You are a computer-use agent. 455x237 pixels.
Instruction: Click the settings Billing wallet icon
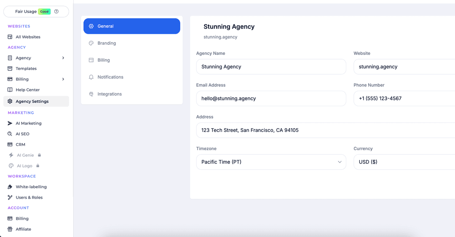point(91,60)
